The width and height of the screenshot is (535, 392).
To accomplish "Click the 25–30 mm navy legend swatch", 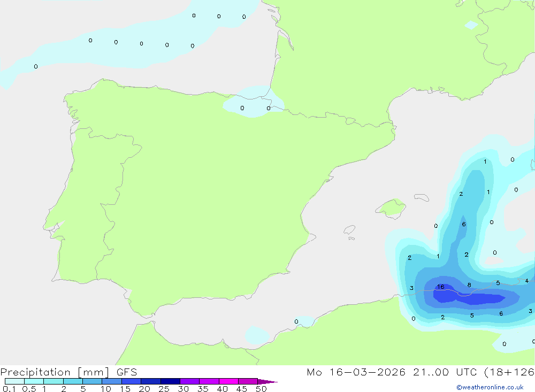I will pyautogui.click(x=170, y=381).
